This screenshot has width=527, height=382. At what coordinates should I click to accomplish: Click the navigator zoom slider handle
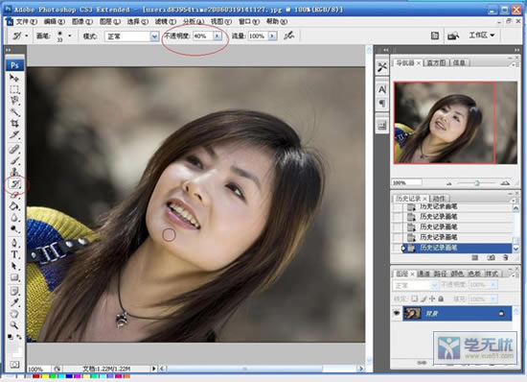[x=476, y=183]
